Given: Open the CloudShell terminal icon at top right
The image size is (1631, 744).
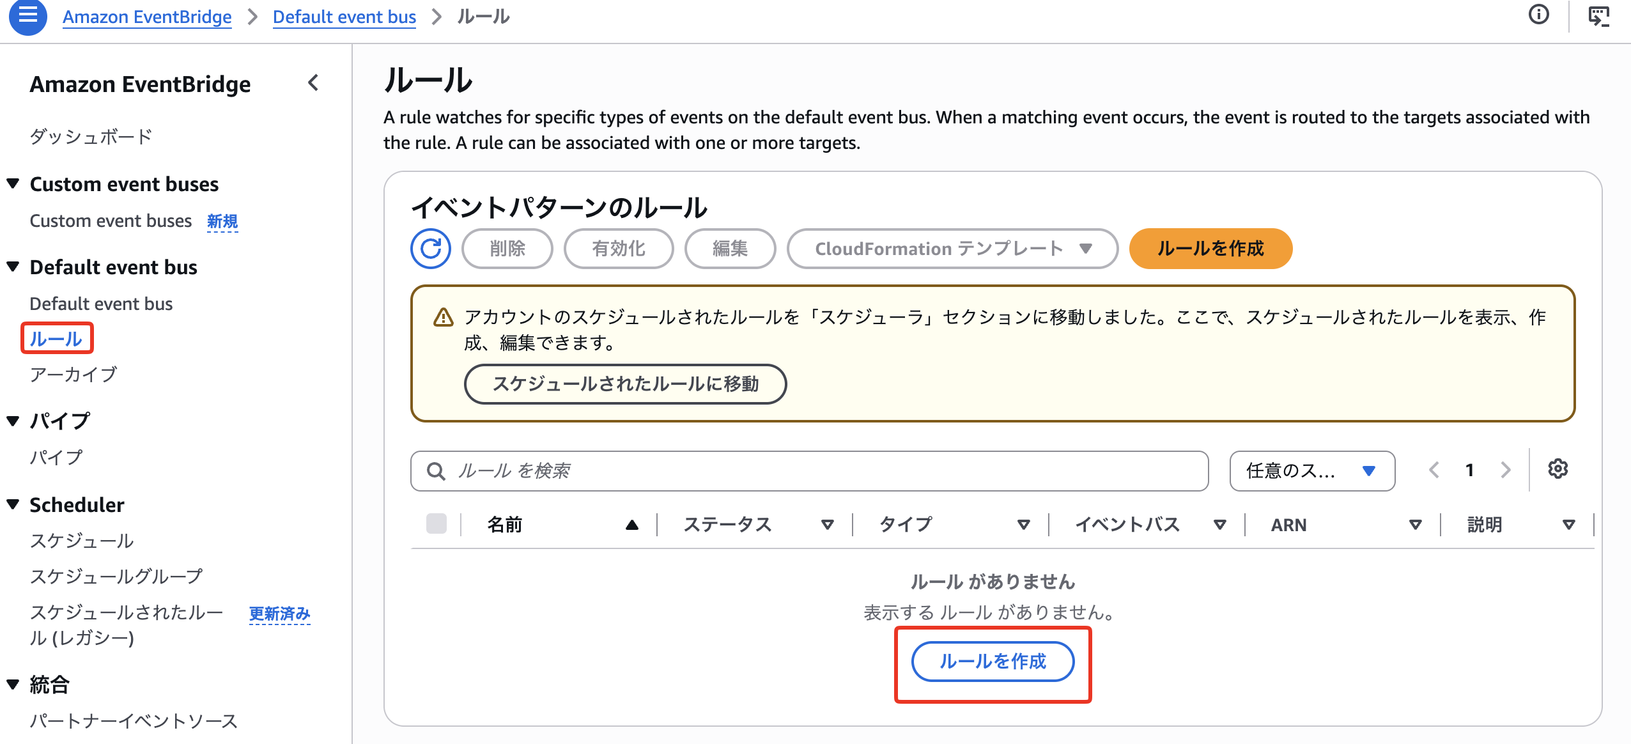Looking at the screenshot, I should 1599,15.
